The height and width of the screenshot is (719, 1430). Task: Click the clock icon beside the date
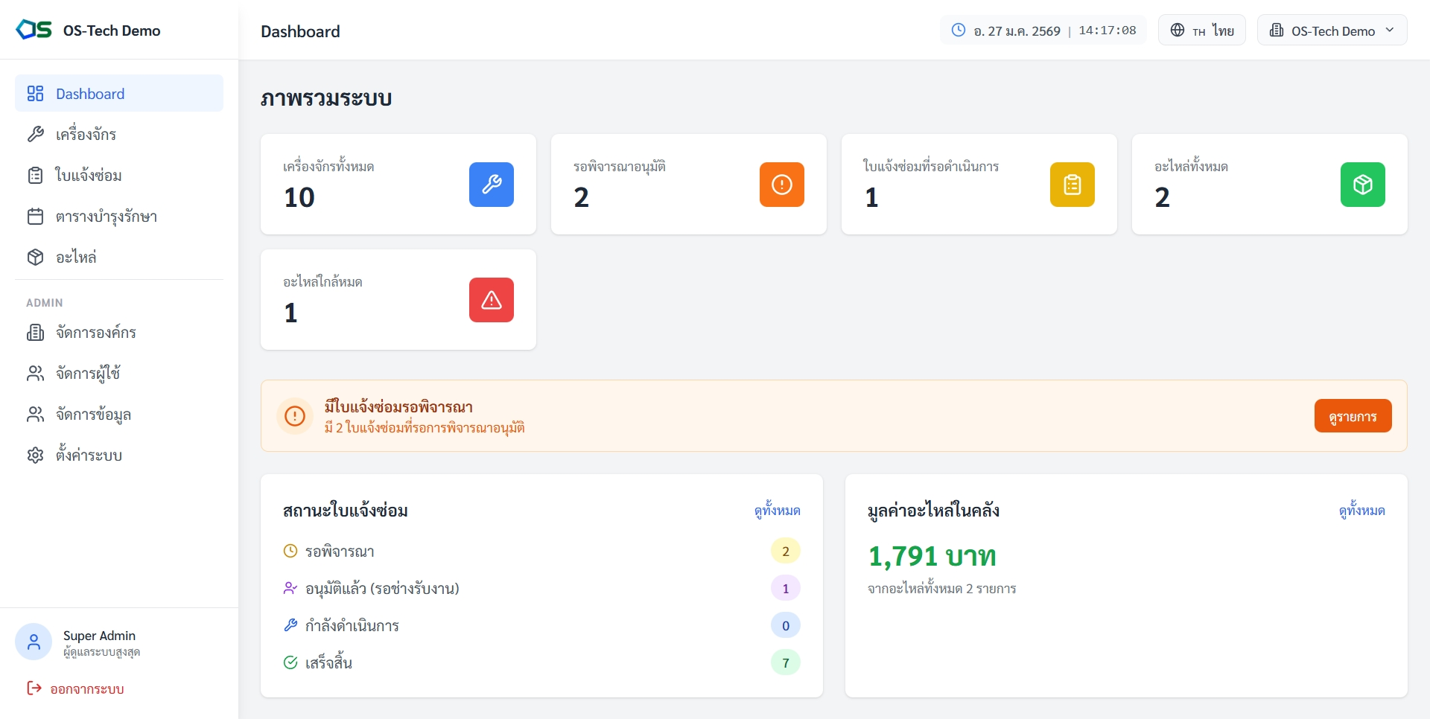click(959, 31)
